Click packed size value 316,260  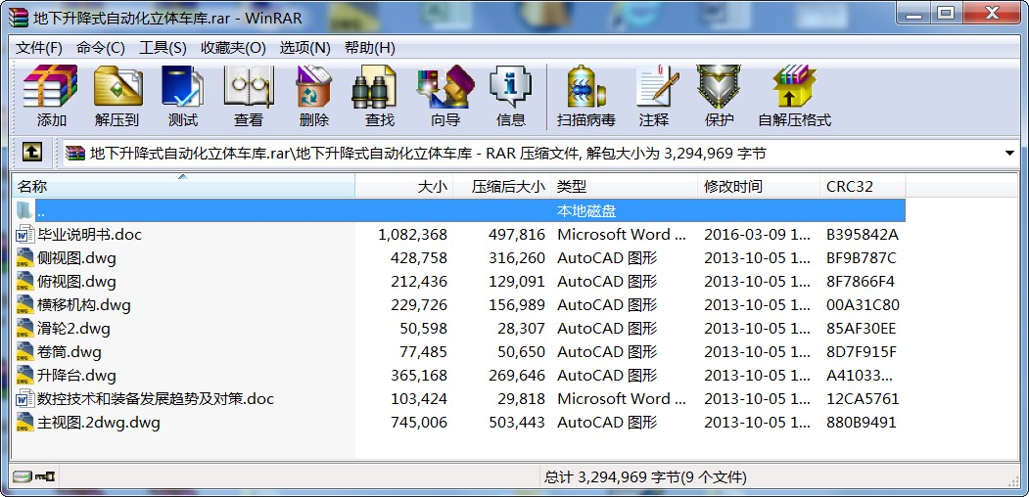tap(517, 257)
